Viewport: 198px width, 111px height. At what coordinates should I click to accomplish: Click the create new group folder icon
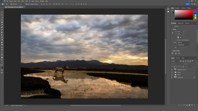tap(189, 105)
